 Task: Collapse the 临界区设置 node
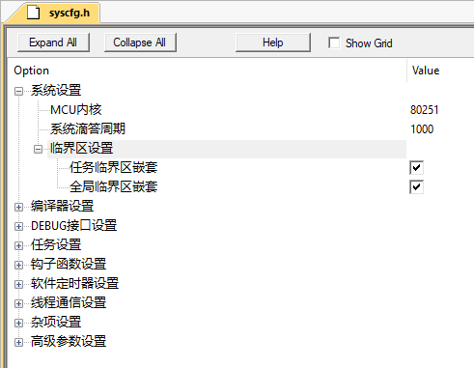(x=38, y=149)
